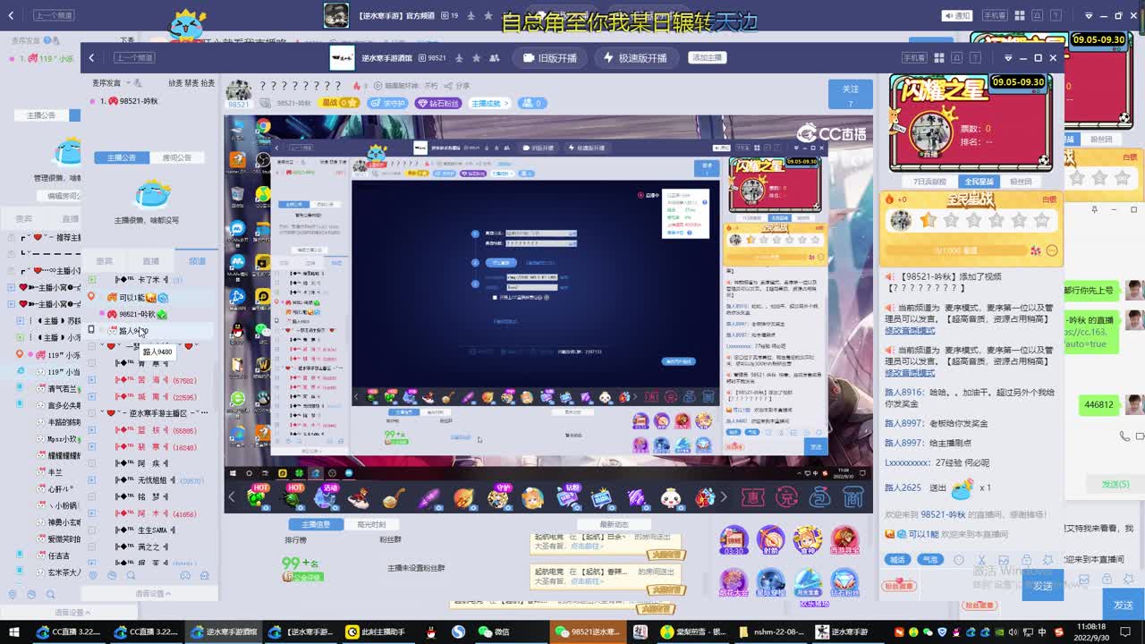Go back with the arrow in front channel window

coord(91,58)
